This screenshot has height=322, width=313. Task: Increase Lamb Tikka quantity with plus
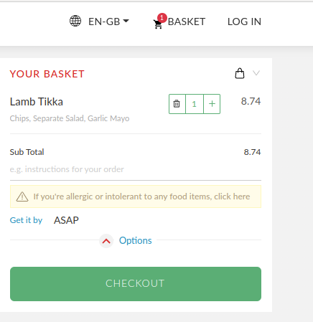coord(212,104)
